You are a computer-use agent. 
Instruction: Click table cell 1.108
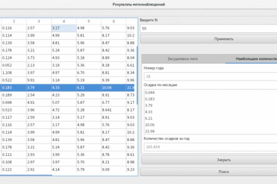pos(14,73)
